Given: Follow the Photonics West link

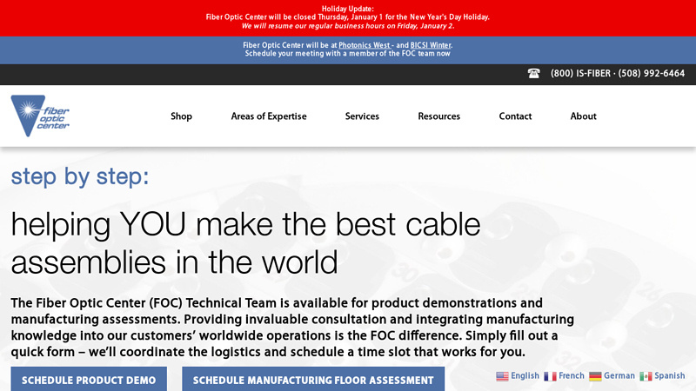Looking at the screenshot, I should pos(365,45).
